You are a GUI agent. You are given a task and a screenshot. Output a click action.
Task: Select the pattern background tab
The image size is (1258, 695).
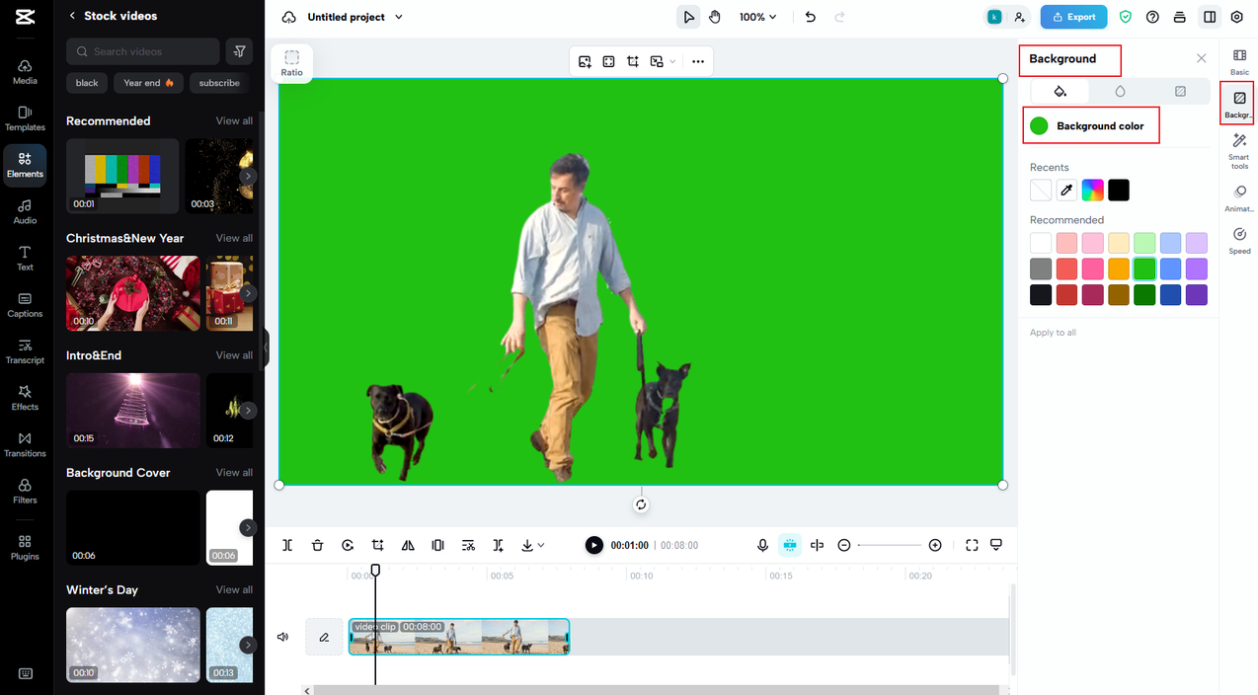1180,91
